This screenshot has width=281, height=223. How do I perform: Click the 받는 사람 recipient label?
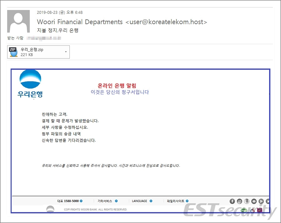pos(15,38)
